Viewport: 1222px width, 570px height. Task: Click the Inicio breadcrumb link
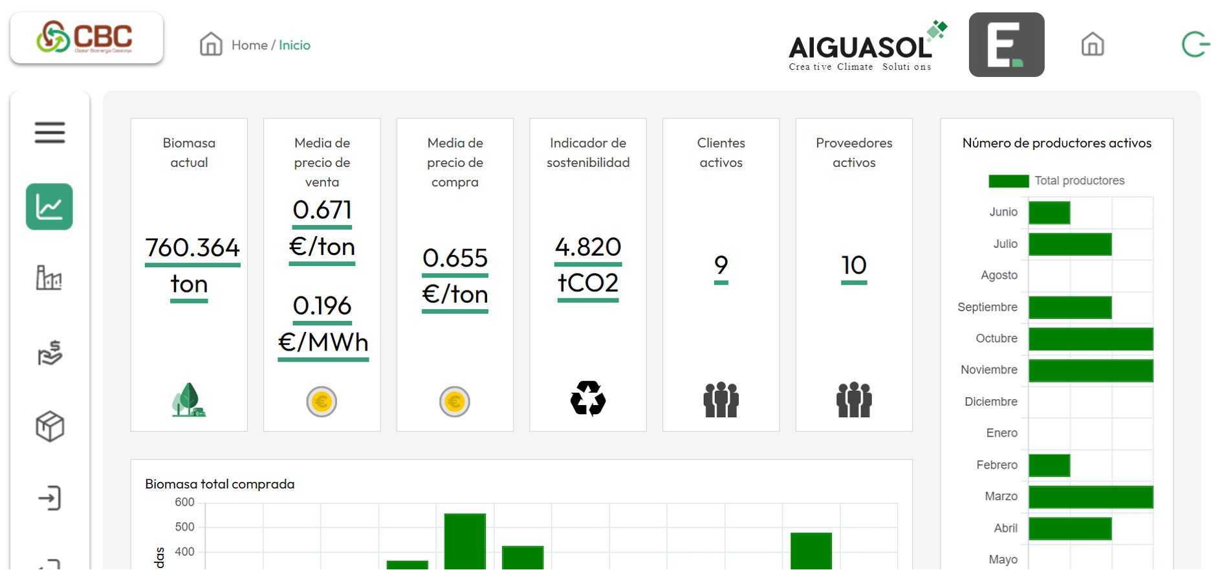click(294, 45)
